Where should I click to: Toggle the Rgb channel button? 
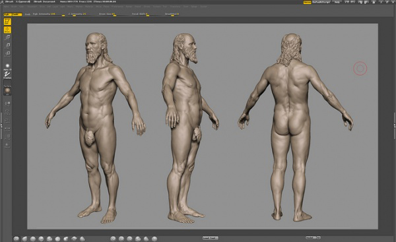pyautogui.click(x=7, y=15)
